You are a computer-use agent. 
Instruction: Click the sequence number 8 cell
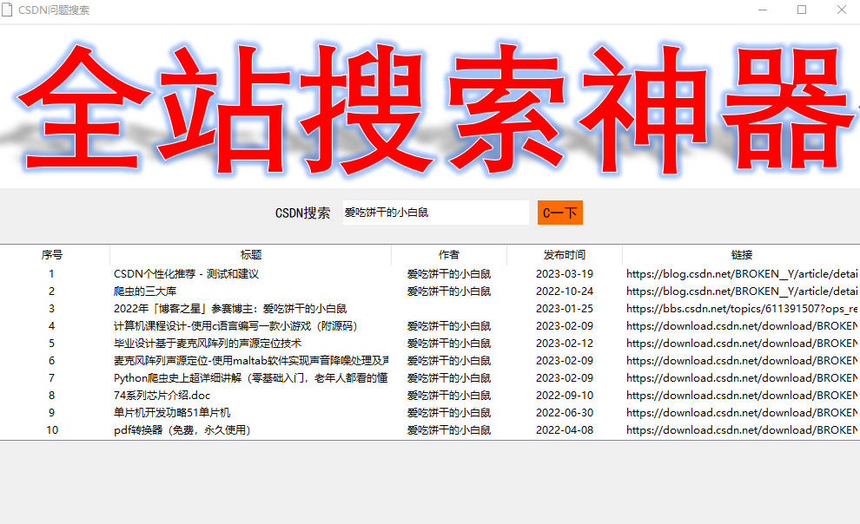[51, 396]
